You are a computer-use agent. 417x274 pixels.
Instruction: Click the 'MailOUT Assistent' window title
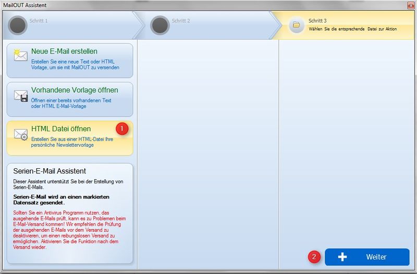click(x=24, y=5)
